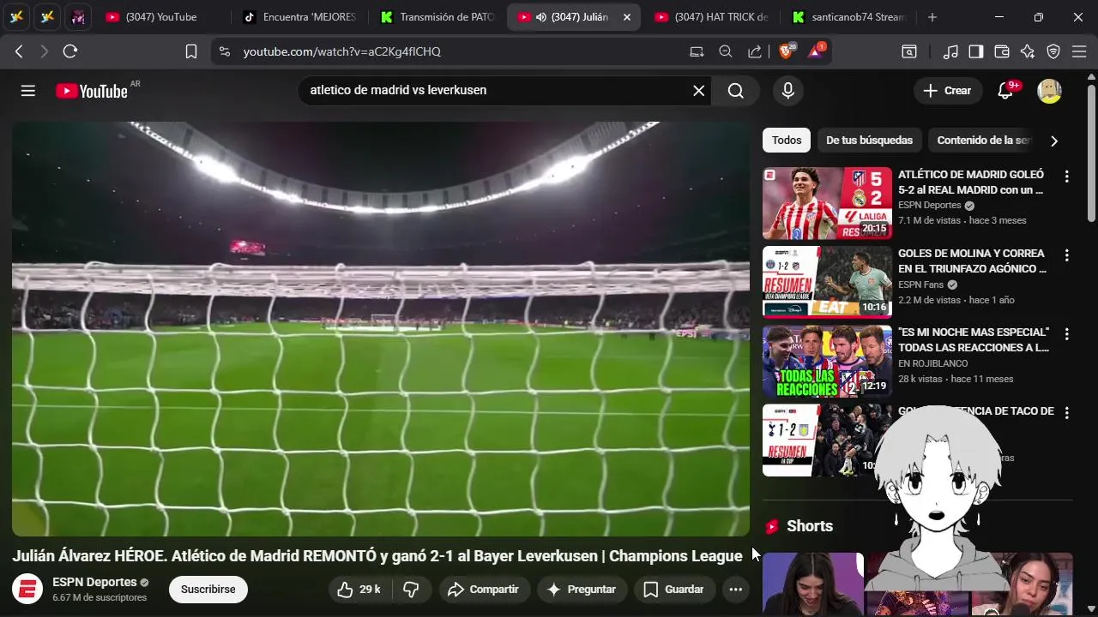The height and width of the screenshot is (617, 1098).
Task: Clear the search text with the X
Action: point(699,91)
